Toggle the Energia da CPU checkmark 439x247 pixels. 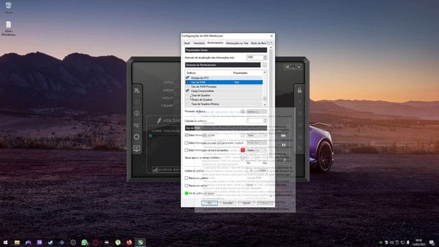point(187,78)
